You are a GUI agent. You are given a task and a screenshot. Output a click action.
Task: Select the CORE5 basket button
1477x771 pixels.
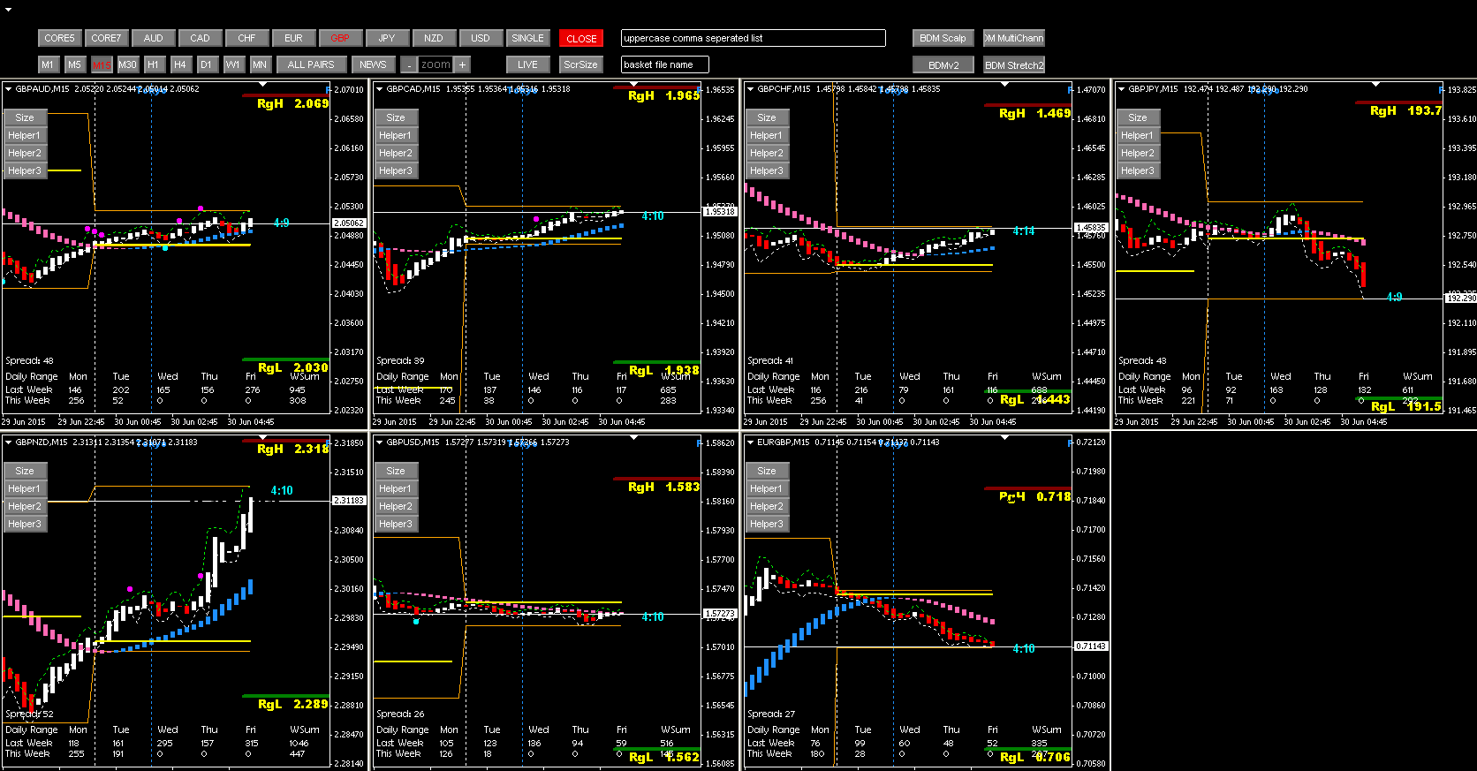60,38
